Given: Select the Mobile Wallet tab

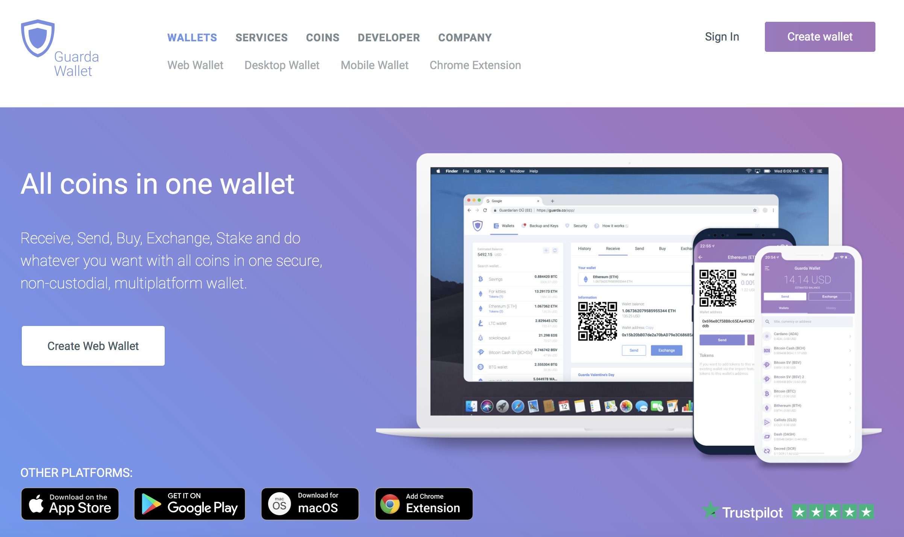Looking at the screenshot, I should click(374, 65).
